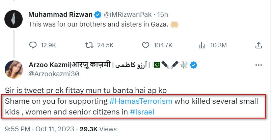This screenshot has width=273, height=140.
Task: Click the Muhammad Rizwan display name
Action: click(x=60, y=15)
